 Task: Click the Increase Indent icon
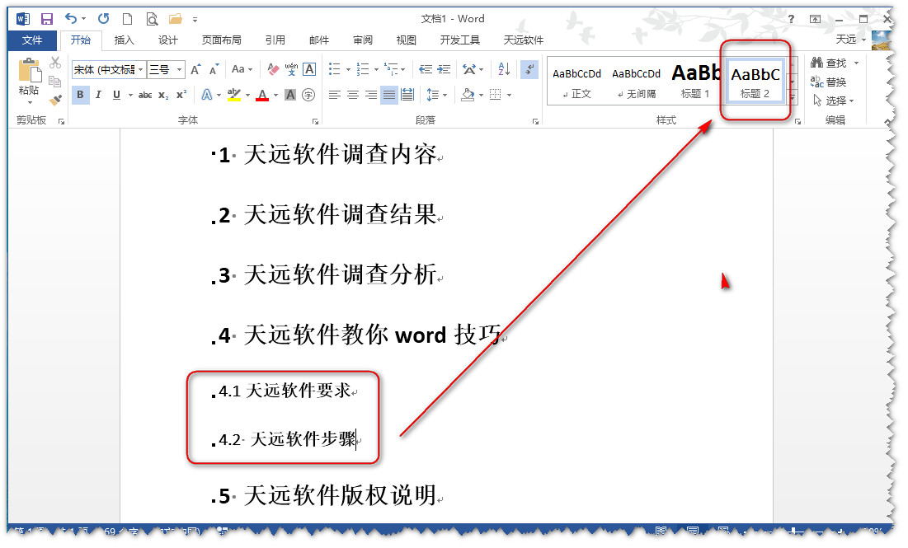coord(444,70)
